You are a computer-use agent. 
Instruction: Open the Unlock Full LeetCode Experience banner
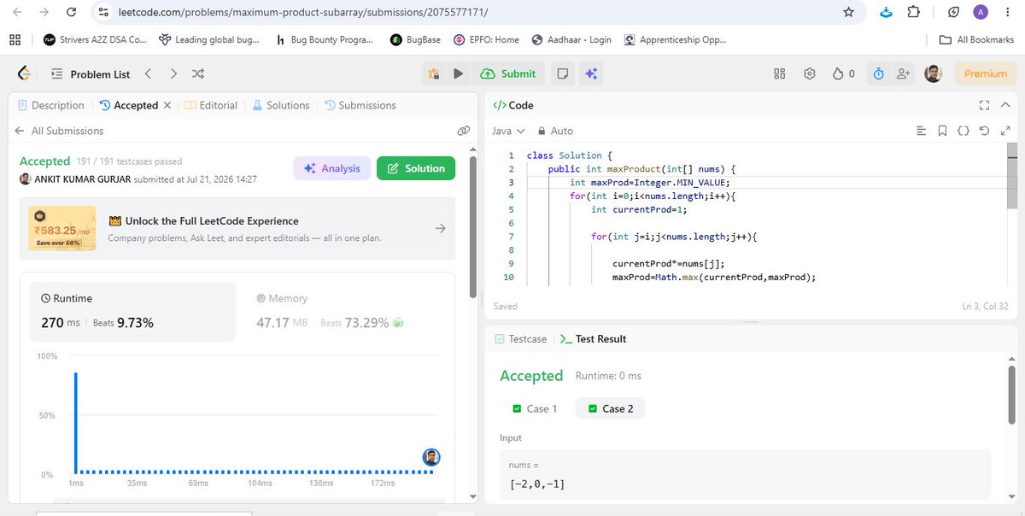pyautogui.click(x=237, y=228)
